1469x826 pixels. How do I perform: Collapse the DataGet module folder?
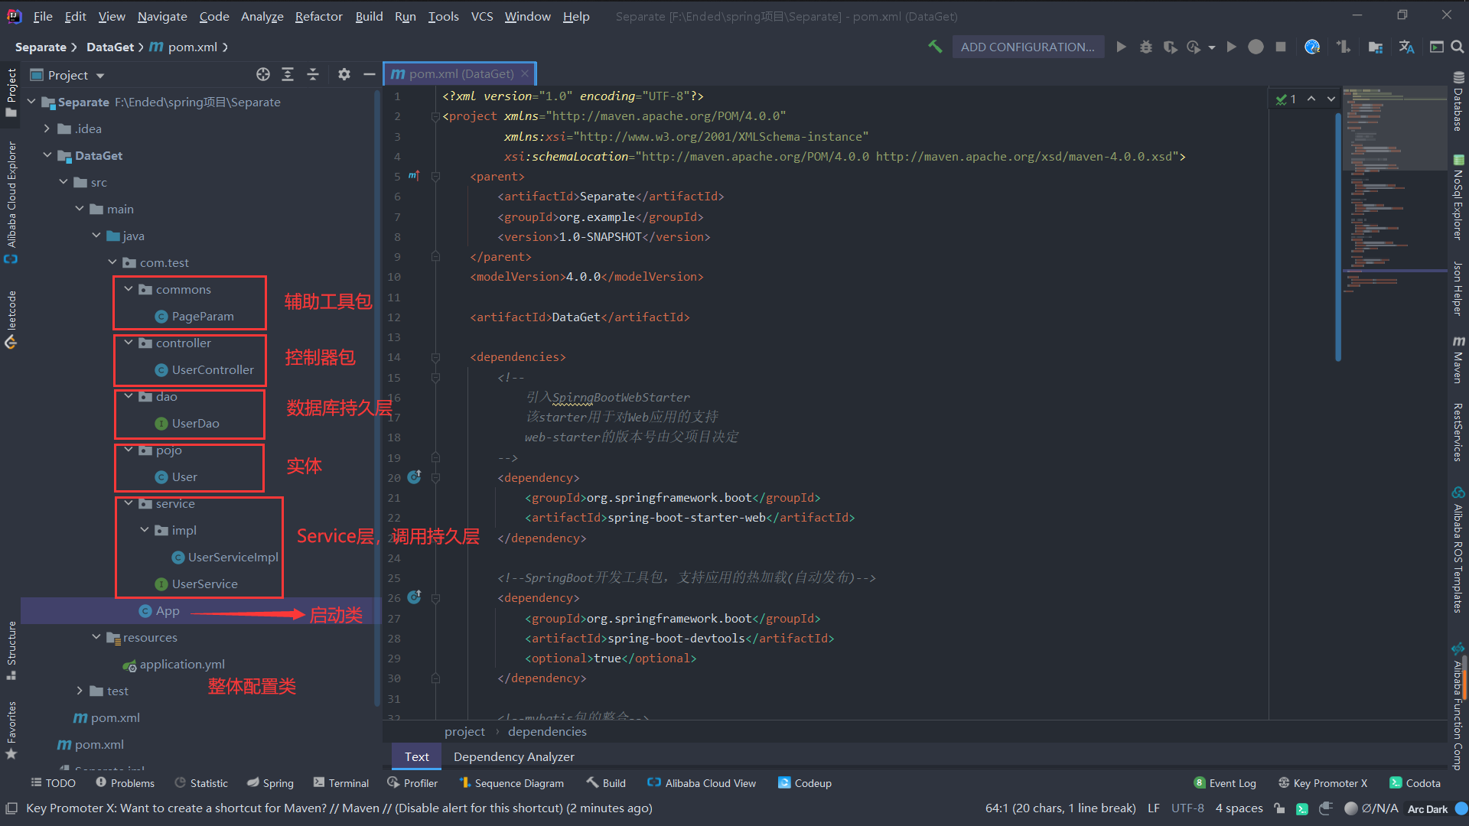click(x=47, y=155)
